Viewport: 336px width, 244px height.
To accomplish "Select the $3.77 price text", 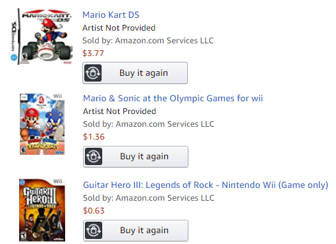I will tap(93, 54).
